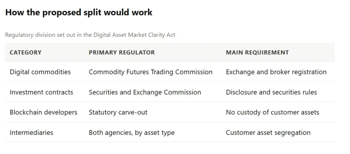Screen dimensions: 350x154
Task: Click the PRIMARY REGULATOR column header
Action: pyautogui.click(x=122, y=53)
